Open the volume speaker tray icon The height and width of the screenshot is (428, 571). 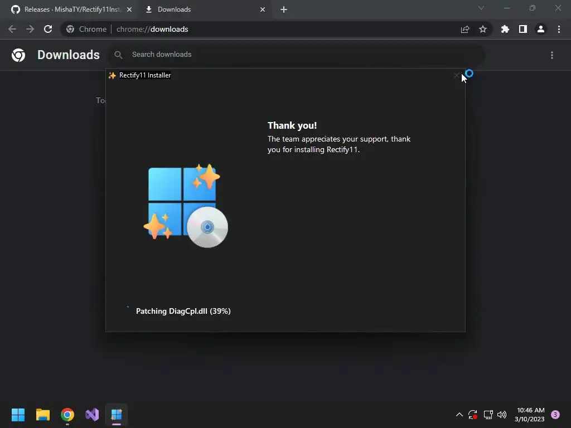click(x=502, y=415)
